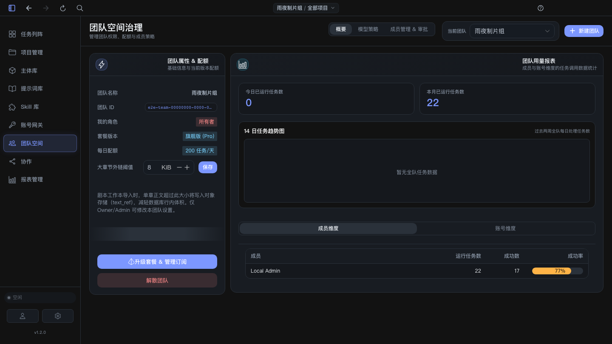612x344 pixels.
Task: Increase threshold with the plus button
Action: pos(187,167)
